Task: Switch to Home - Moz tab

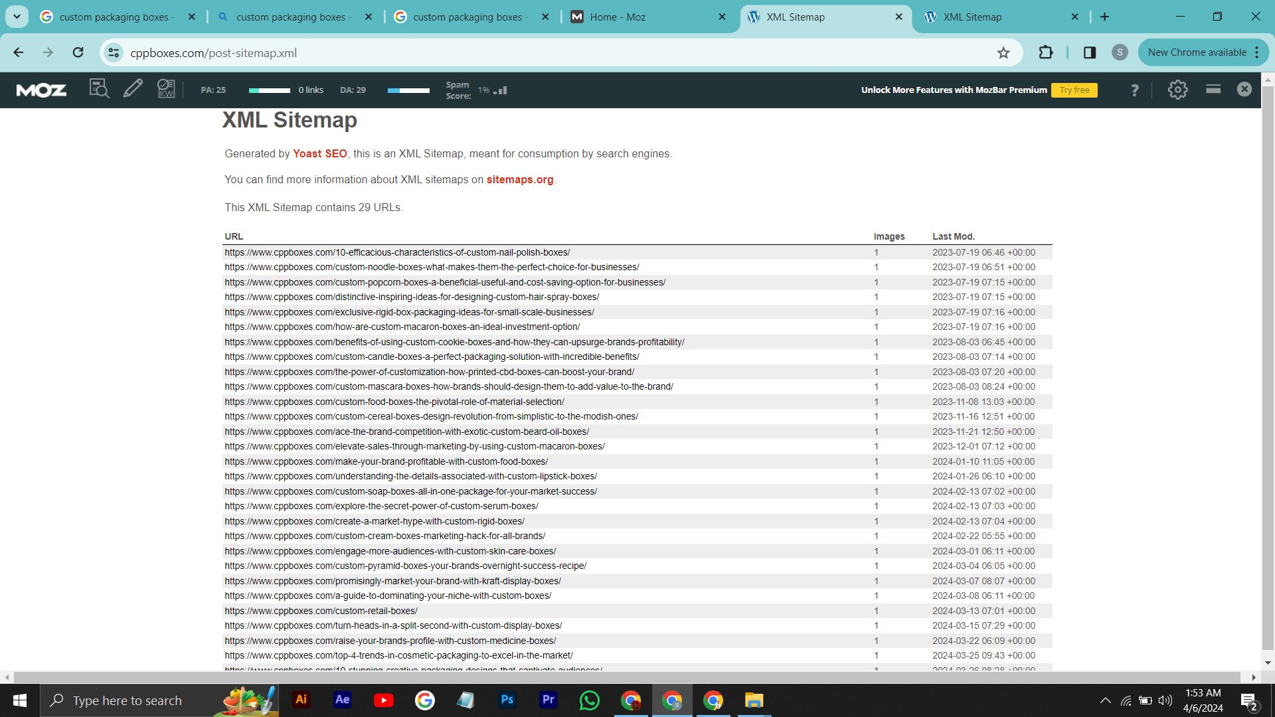Action: [x=618, y=17]
